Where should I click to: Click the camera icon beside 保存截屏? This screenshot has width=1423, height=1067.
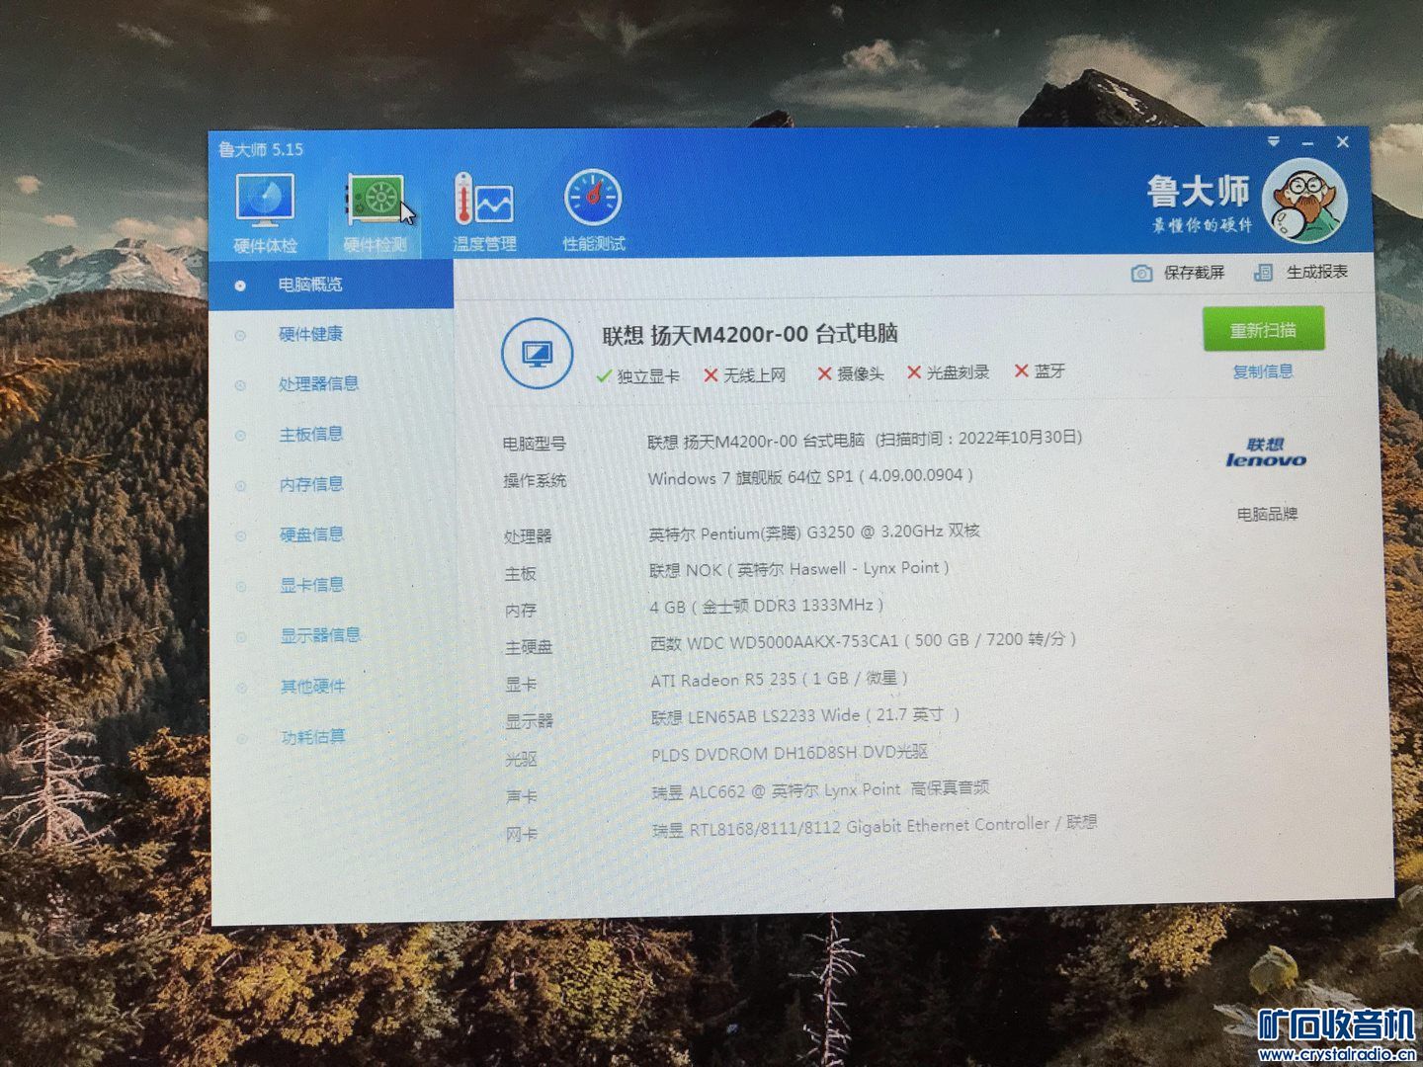1141,273
